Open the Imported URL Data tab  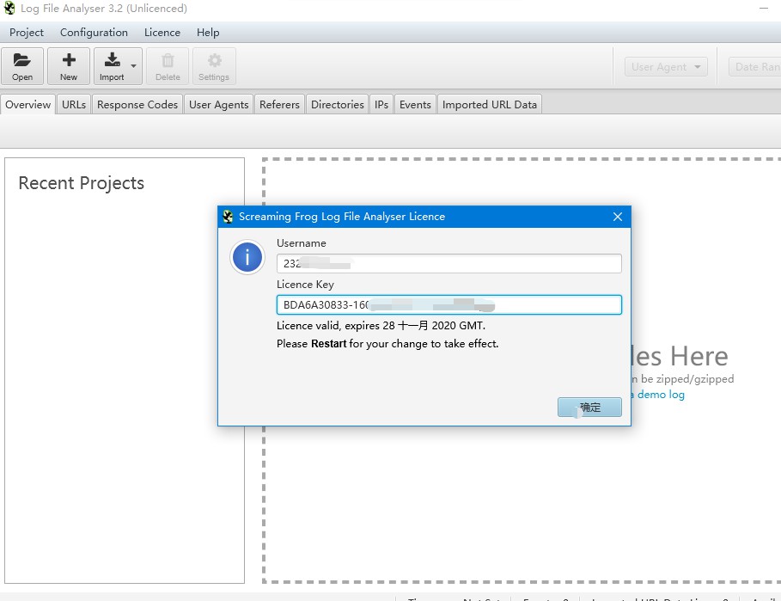click(490, 105)
